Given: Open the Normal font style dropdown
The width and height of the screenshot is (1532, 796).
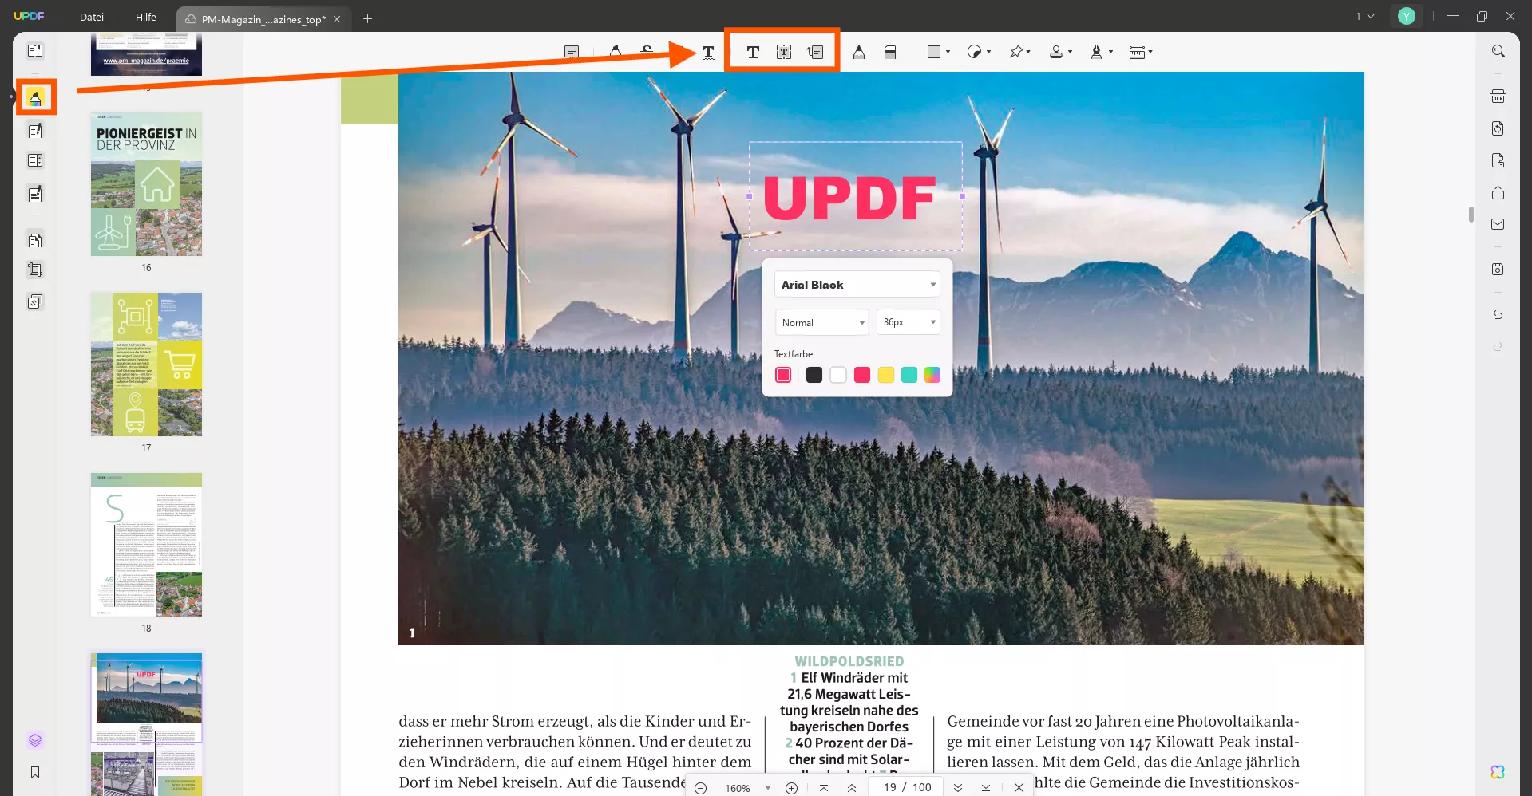Looking at the screenshot, I should tap(821, 322).
